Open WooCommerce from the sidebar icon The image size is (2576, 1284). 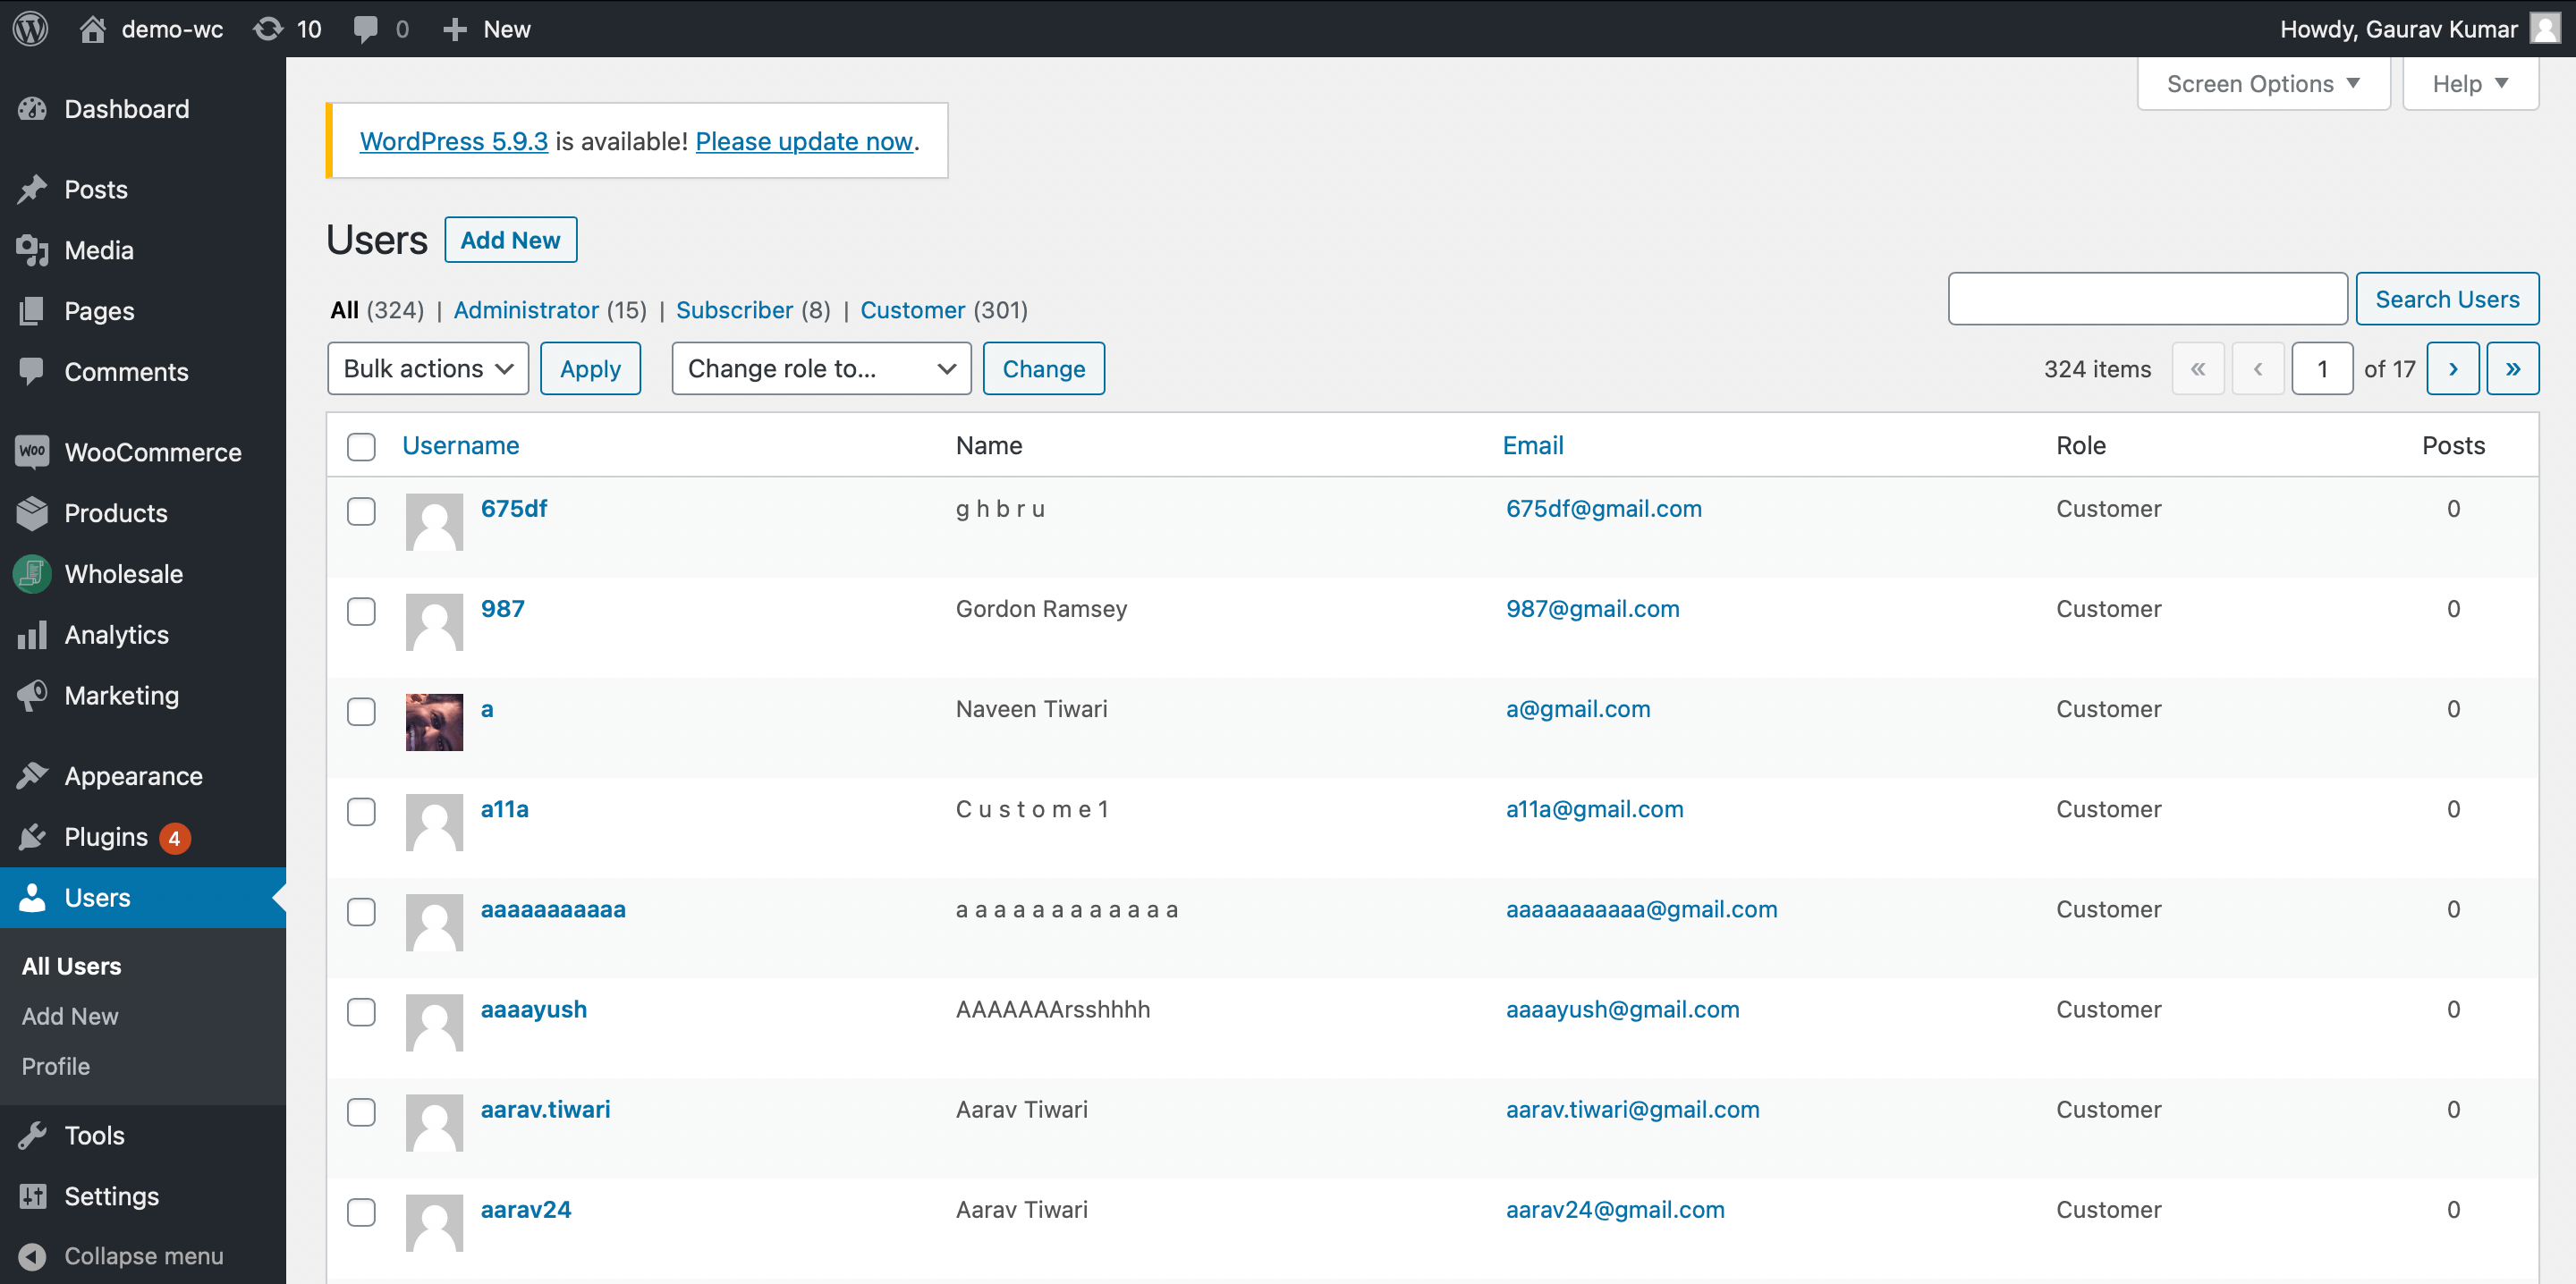(x=32, y=452)
